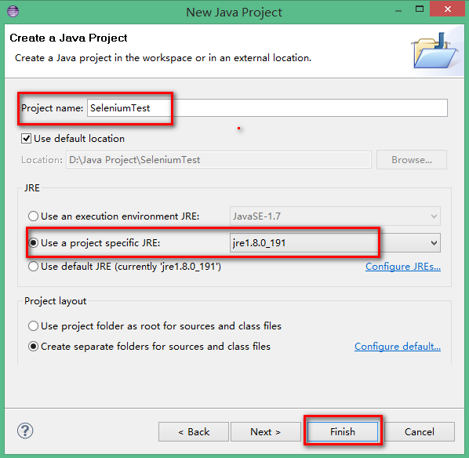Minimize the New Java Project window

(398, 11)
